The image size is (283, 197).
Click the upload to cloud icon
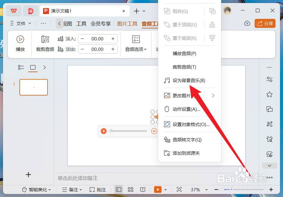247,23
